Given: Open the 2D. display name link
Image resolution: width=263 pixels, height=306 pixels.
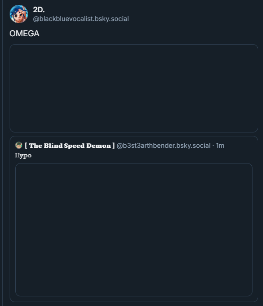Looking at the screenshot, I should [x=39, y=10].
